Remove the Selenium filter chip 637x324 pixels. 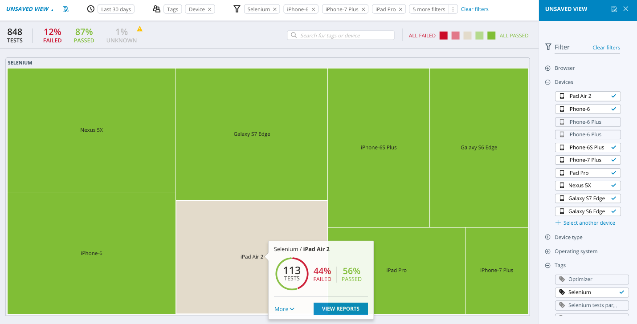pyautogui.click(x=275, y=9)
